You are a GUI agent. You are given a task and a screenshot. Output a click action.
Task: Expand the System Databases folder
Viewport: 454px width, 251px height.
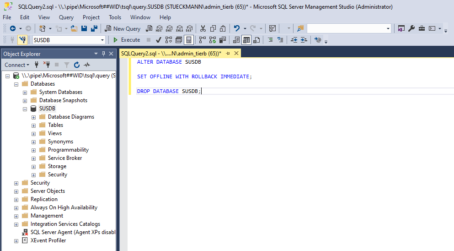point(25,93)
